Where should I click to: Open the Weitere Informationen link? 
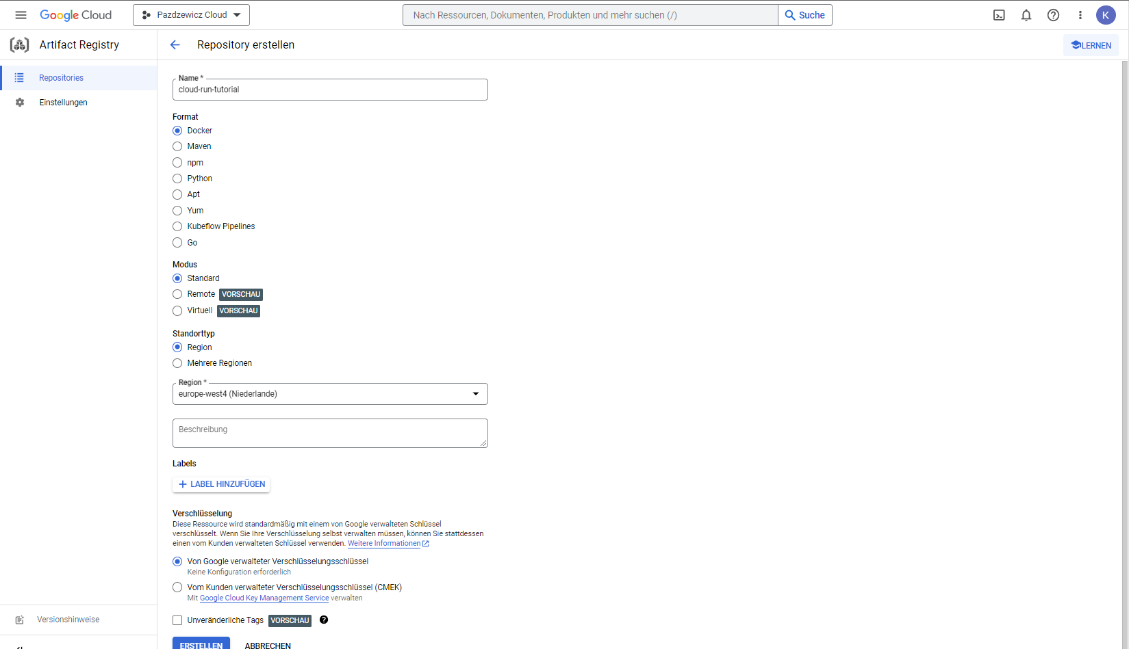coord(384,544)
